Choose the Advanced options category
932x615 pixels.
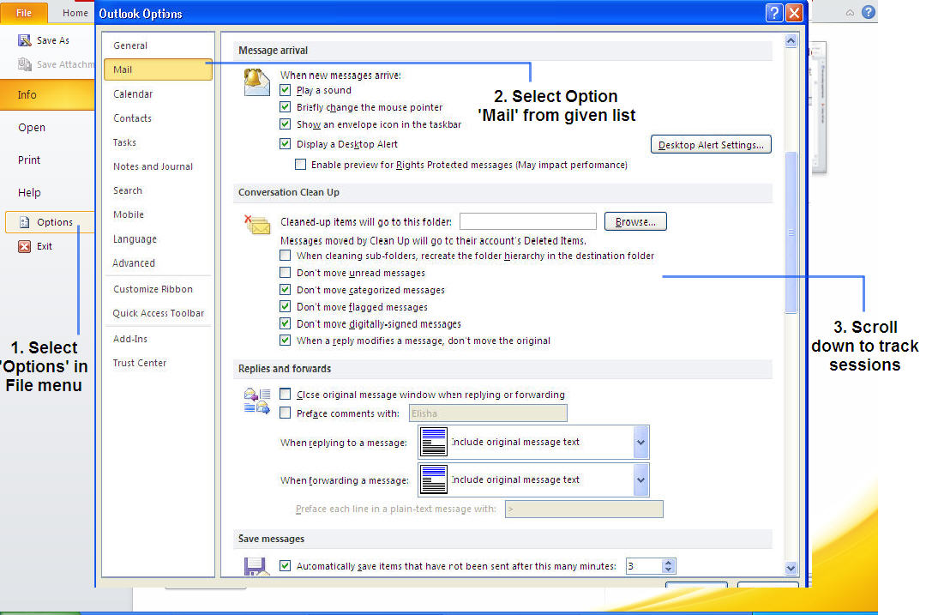[x=158, y=262]
